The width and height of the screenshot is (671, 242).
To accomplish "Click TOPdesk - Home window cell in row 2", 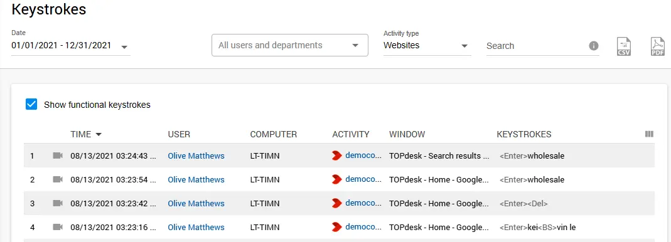I will 439,179.
